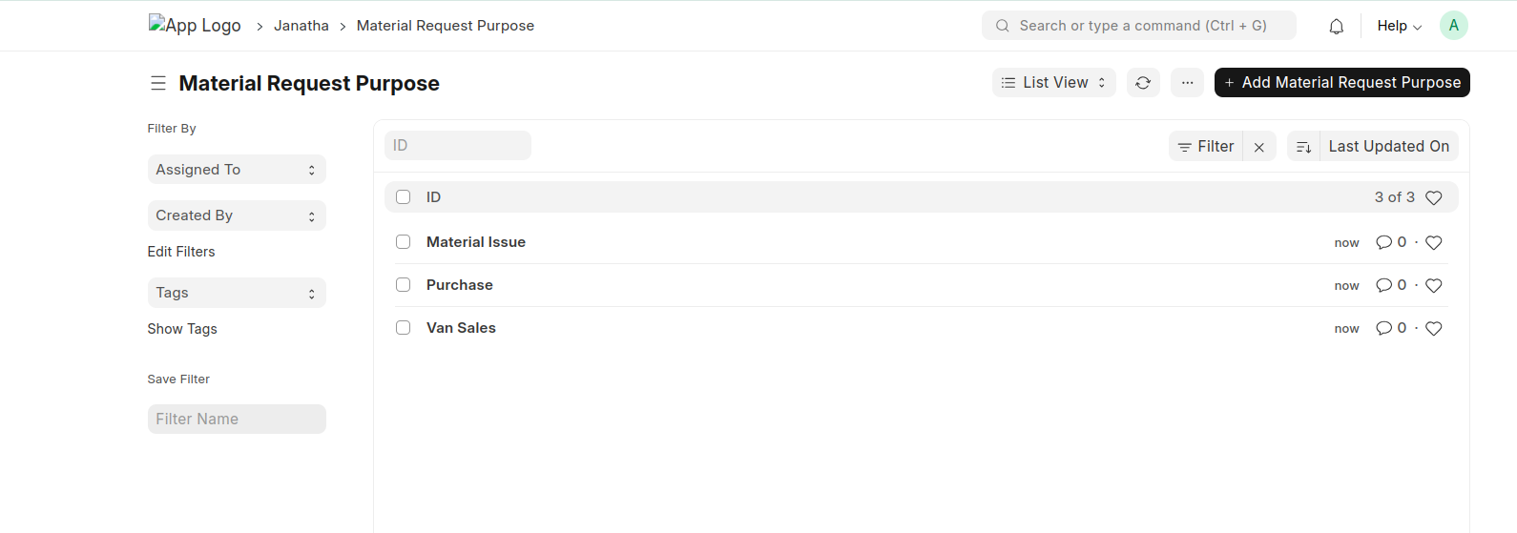Click the notifications bell icon
The image size is (1517, 533).
coord(1336,27)
